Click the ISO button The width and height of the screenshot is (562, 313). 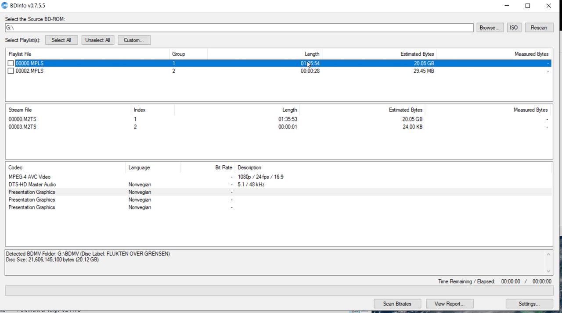514,28
